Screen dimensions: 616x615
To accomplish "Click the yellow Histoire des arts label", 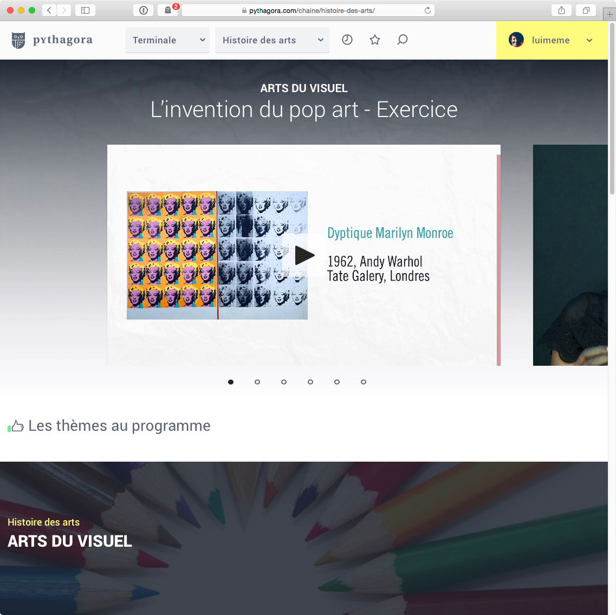I will 43,522.
